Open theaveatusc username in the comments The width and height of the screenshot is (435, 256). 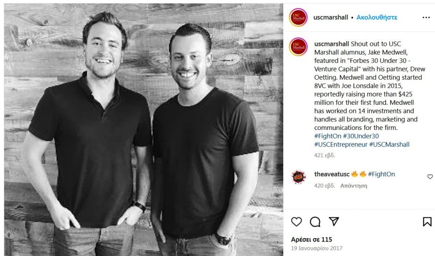point(332,174)
